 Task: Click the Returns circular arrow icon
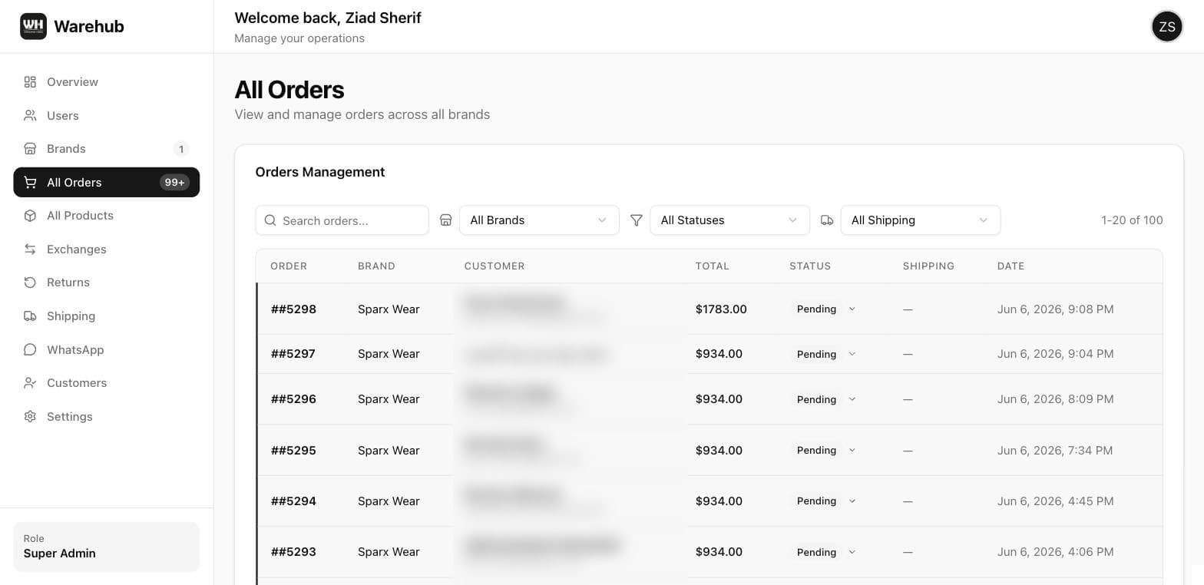30,282
